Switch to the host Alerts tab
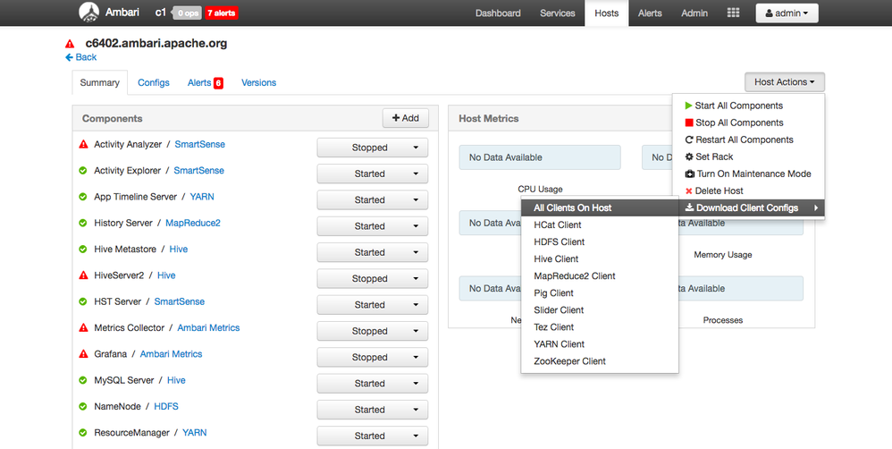 coord(206,83)
